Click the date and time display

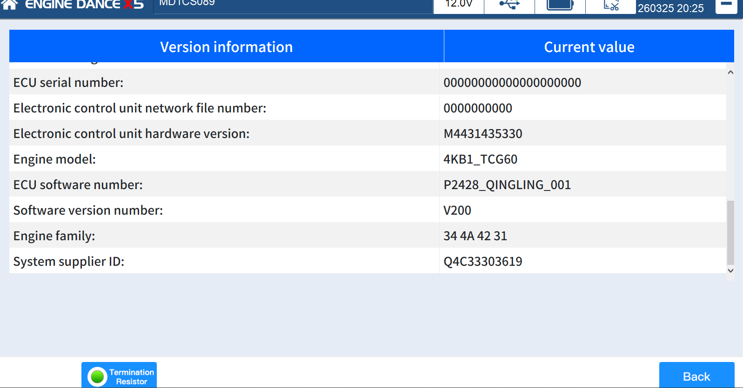pos(670,8)
